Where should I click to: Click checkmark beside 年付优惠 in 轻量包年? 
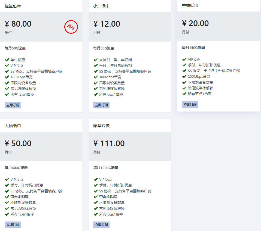point(7,60)
